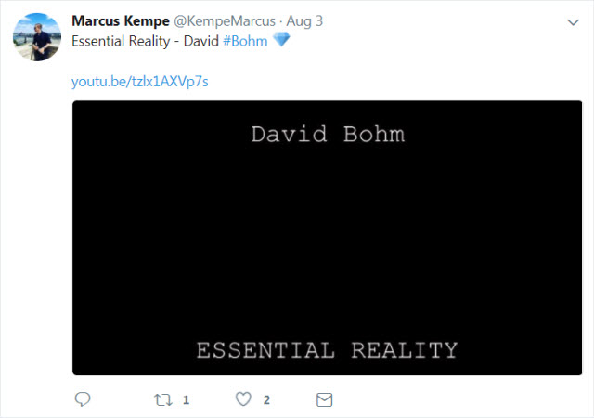Expand the tweet options chevron menu
The height and width of the screenshot is (418, 594).
573,22
